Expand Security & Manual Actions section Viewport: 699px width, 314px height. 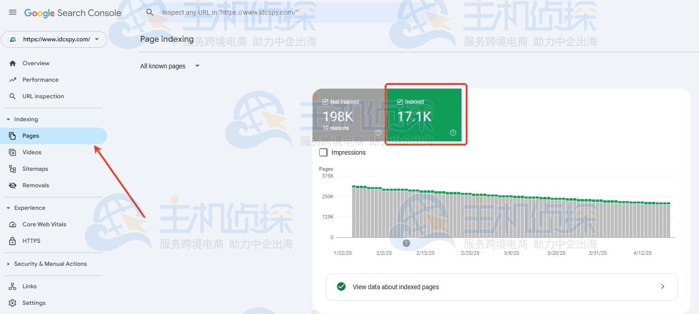(8, 264)
